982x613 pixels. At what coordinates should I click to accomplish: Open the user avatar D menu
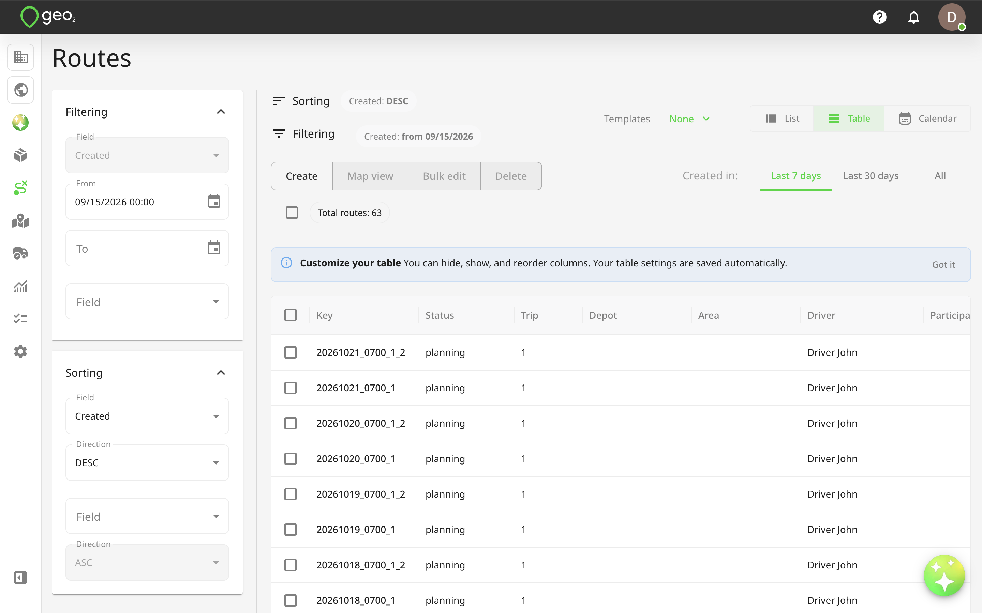coord(952,17)
